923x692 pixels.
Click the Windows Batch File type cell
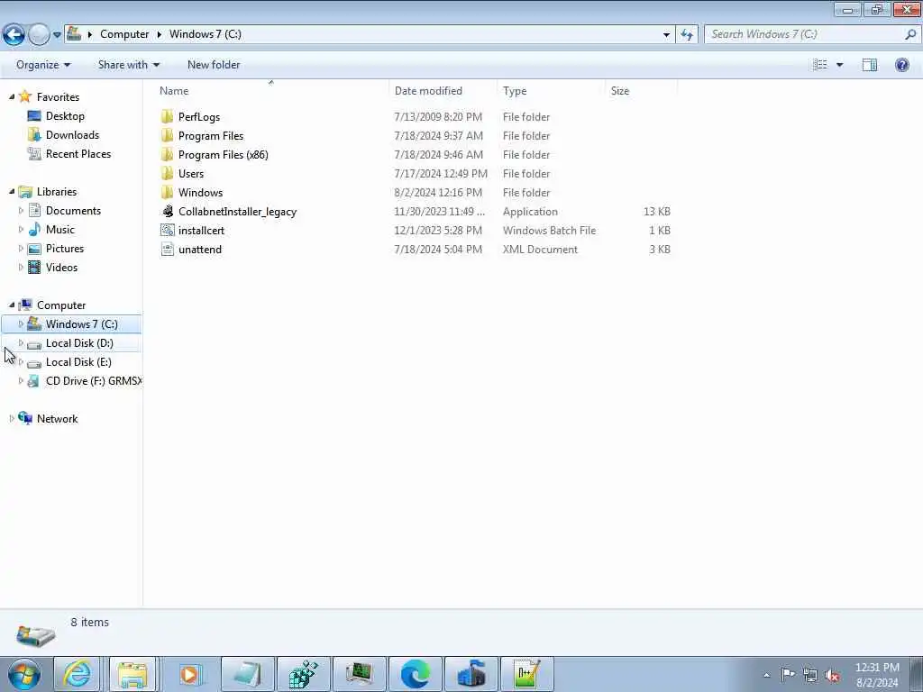tap(549, 230)
